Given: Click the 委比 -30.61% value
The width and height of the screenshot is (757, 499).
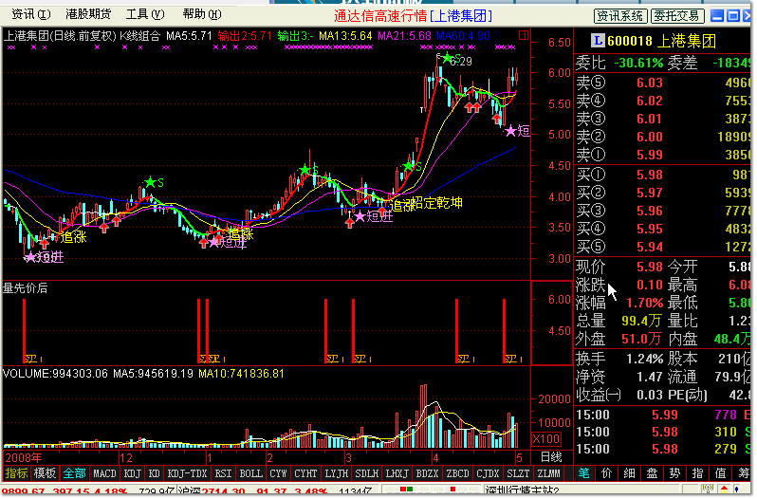Looking at the screenshot, I should pos(638,63).
